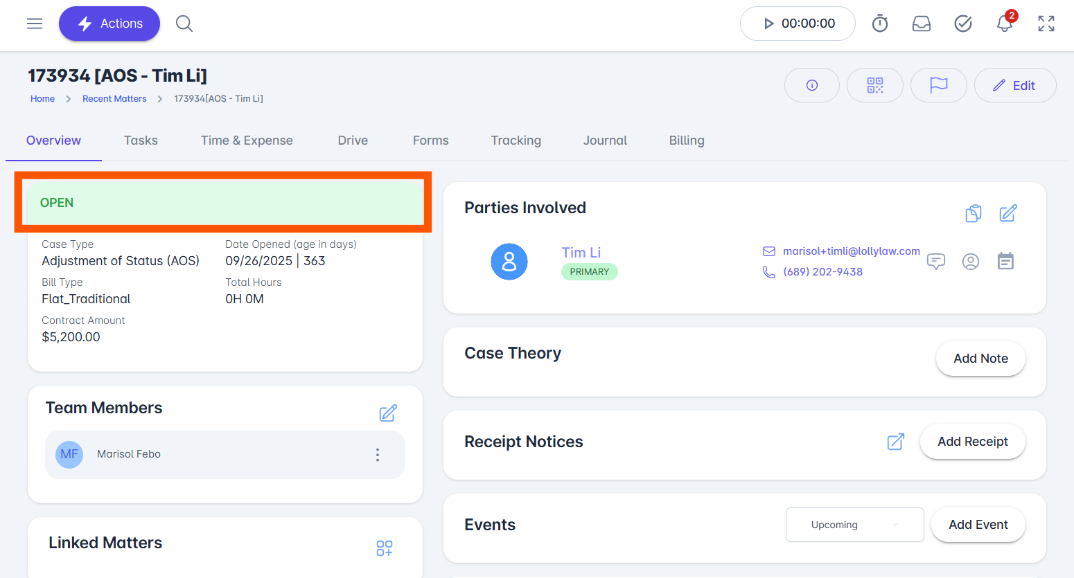Add a linked matter grid-plus icon
1074x578 pixels.
pos(385,548)
